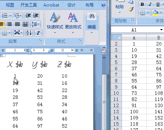Open numbered list dropdown arrow
Image resolution: width=164 pixels, height=130 pixels.
(x=10, y=15)
